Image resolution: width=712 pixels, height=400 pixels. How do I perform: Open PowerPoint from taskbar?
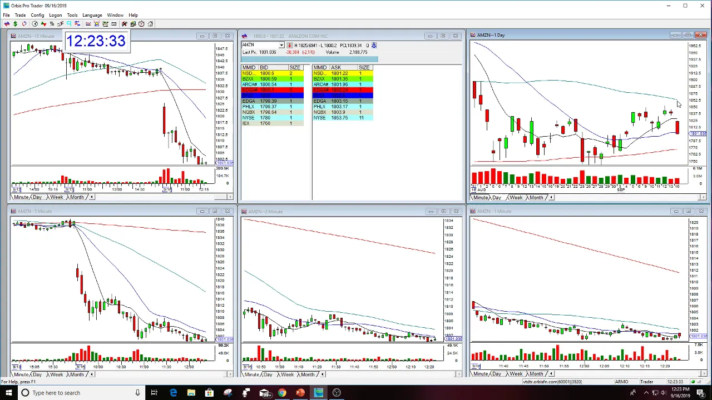click(300, 393)
